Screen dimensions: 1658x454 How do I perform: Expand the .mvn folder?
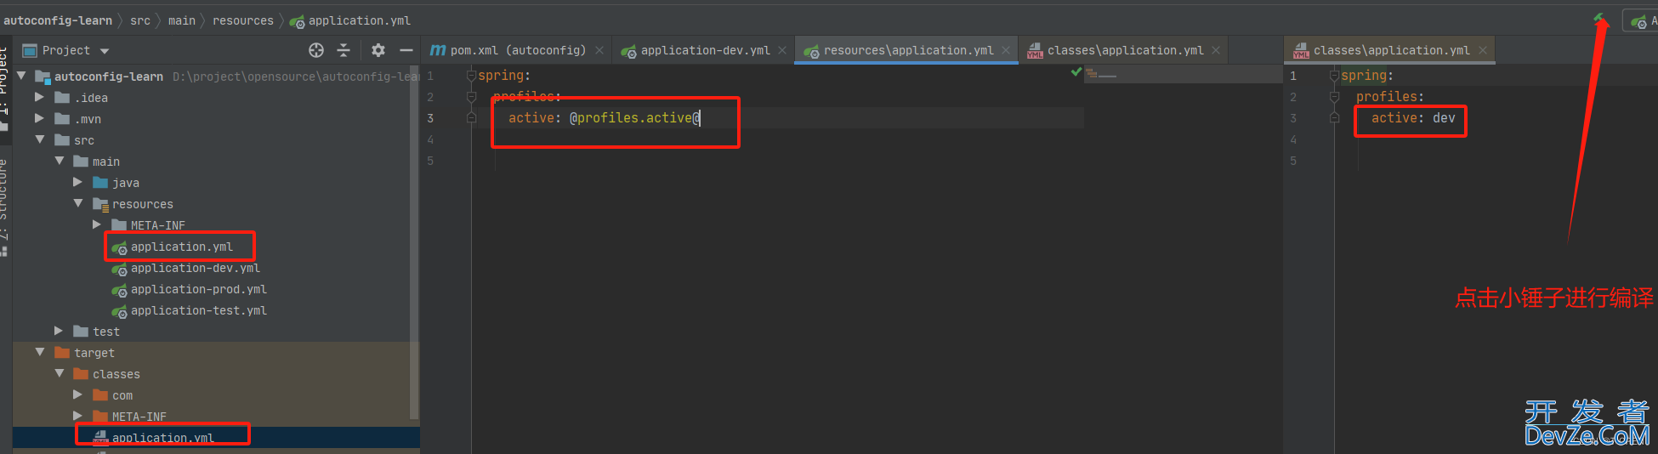point(39,118)
